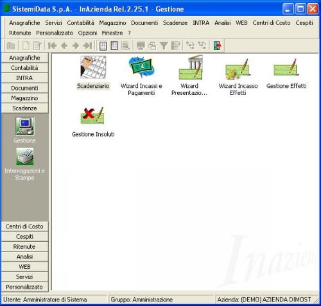321x306 pixels.
Task: Expand Servizi section in sidebar
Action: 24,276
